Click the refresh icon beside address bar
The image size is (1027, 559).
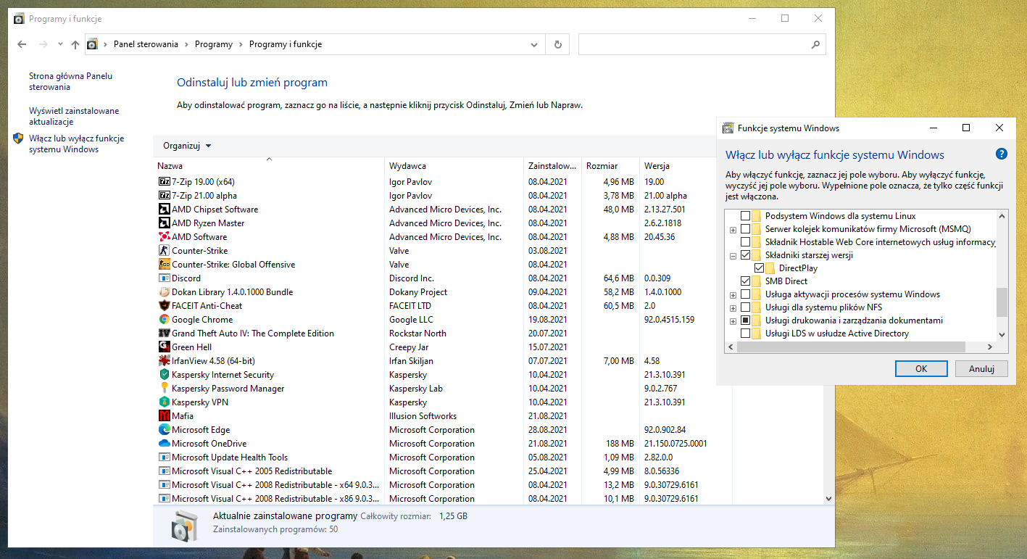coord(557,44)
